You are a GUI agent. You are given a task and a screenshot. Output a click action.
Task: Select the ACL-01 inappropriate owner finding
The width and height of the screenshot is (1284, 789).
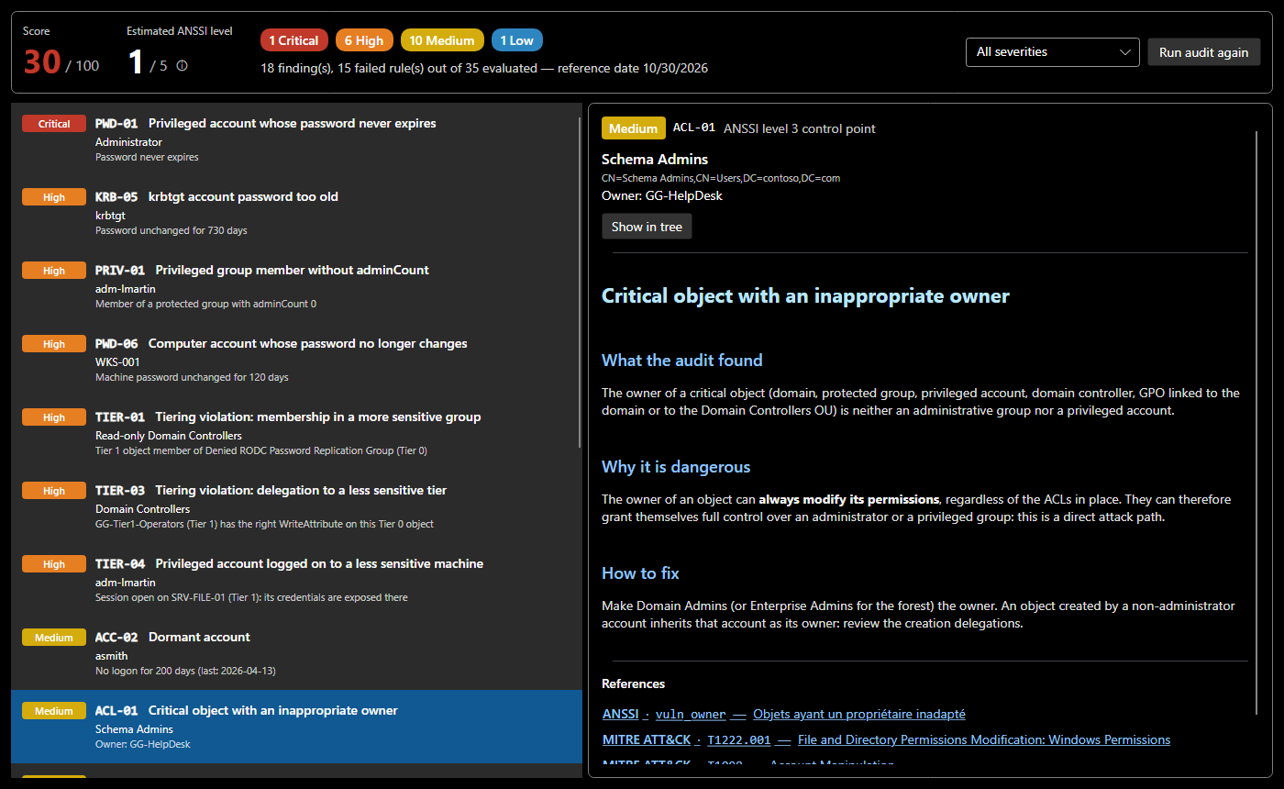296,727
